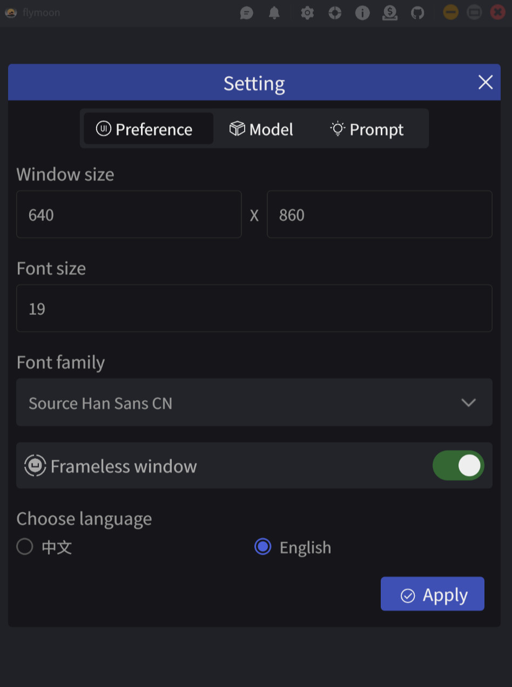Switch to the Model tab
Image resolution: width=512 pixels, height=687 pixels.
tap(261, 129)
